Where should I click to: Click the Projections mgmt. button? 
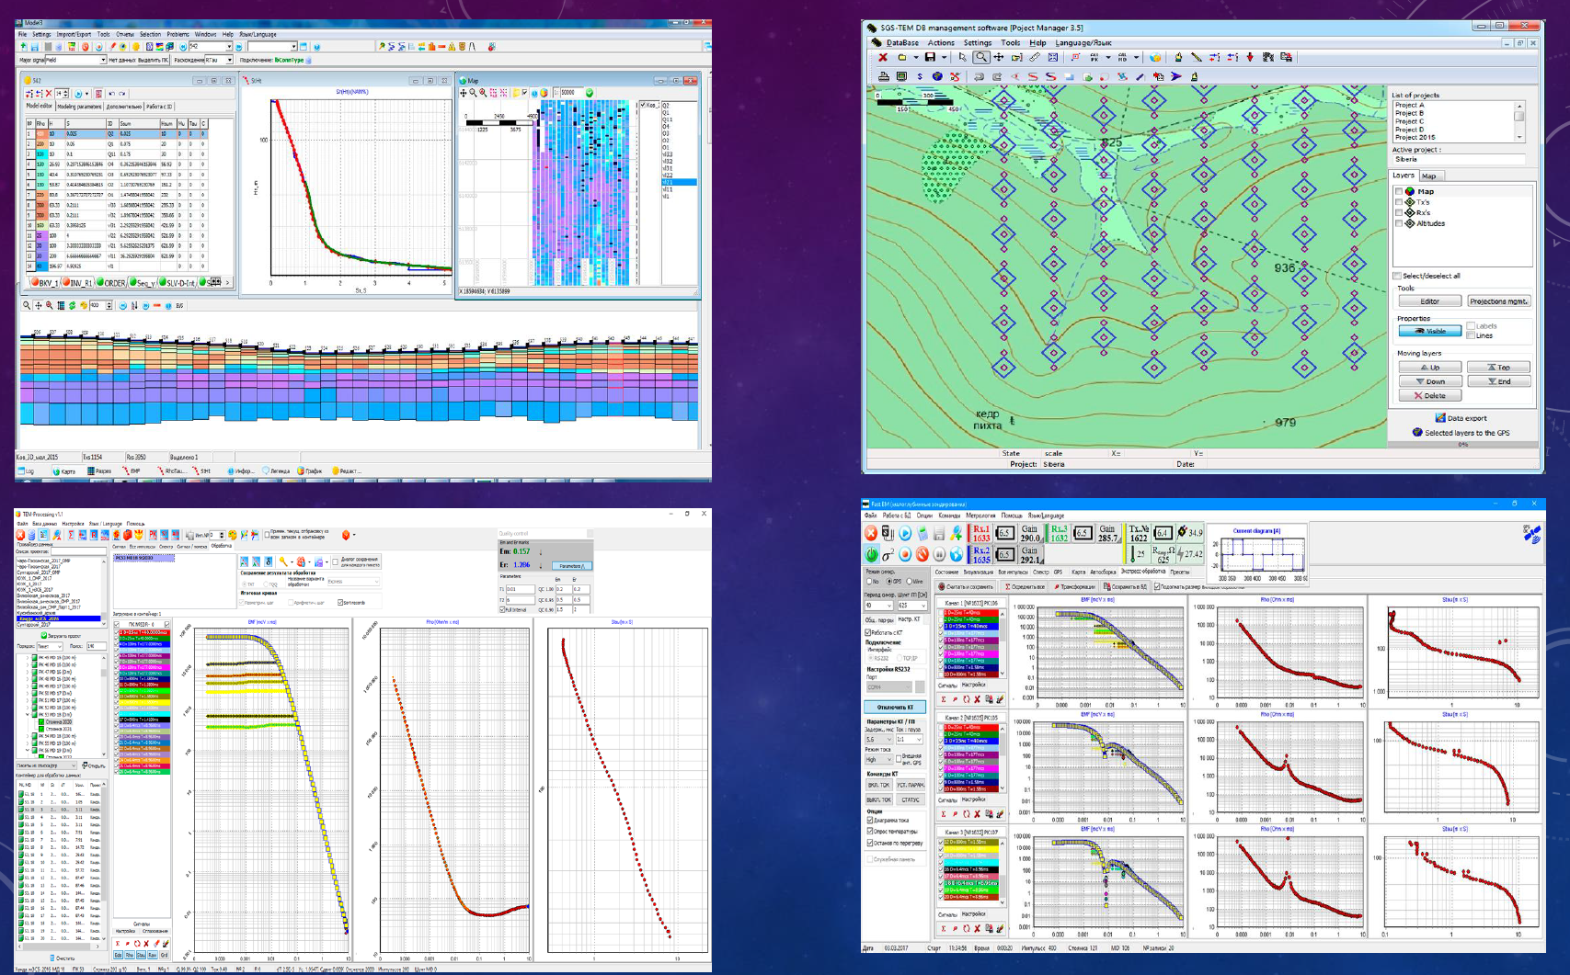pos(1497,301)
